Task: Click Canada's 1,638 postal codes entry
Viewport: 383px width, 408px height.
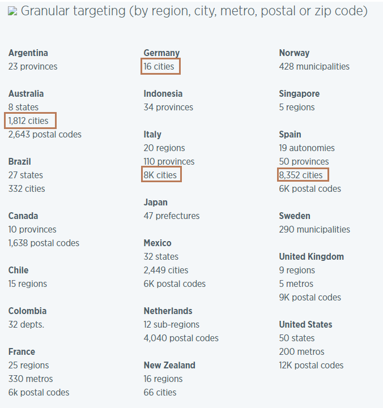Action: [44, 243]
